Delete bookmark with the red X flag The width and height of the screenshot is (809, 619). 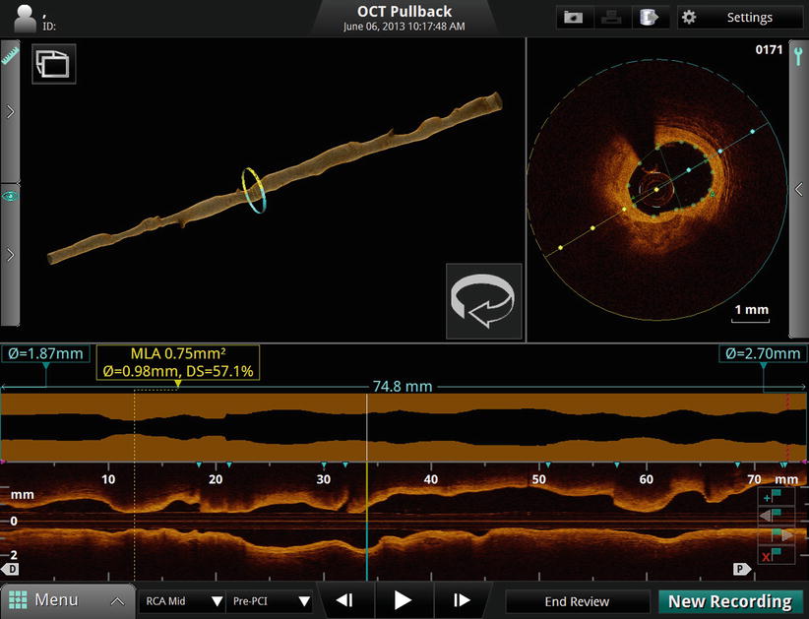pyautogui.click(x=775, y=556)
